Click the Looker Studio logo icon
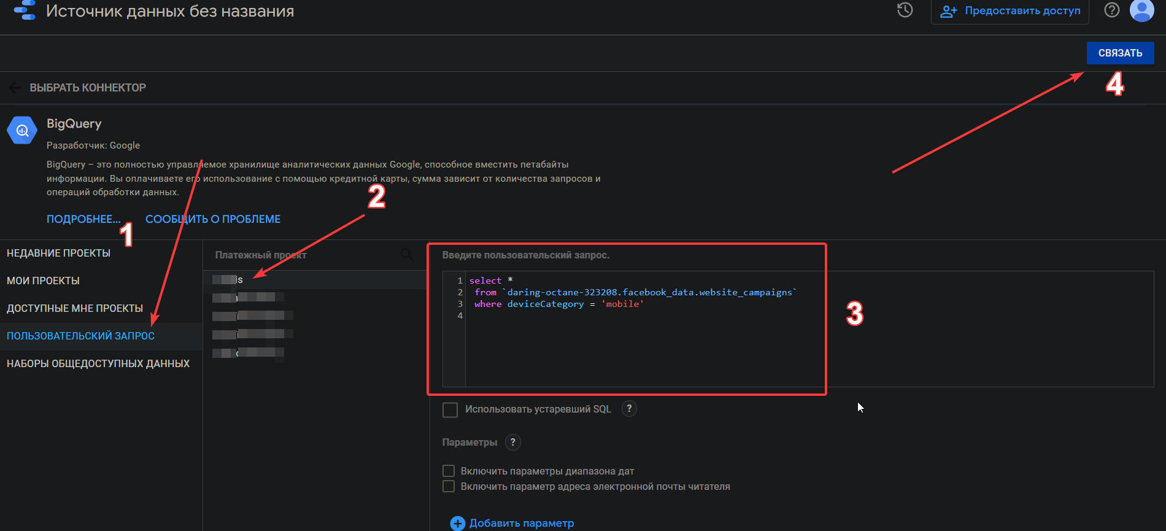This screenshot has height=531, width=1166. point(25,10)
